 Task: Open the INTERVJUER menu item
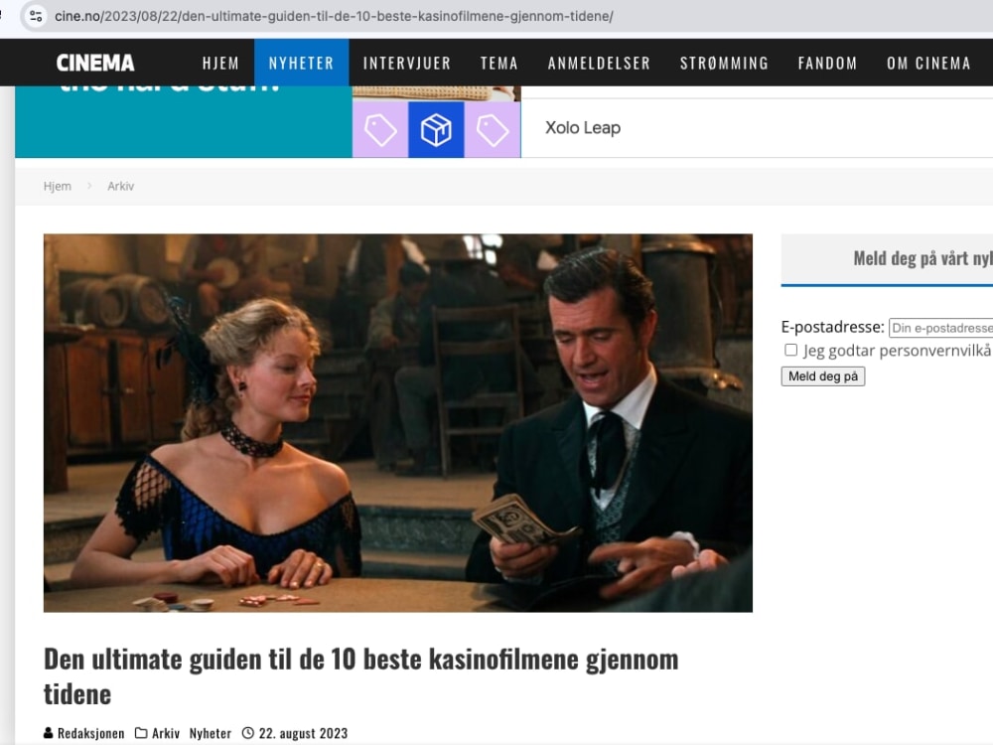(x=406, y=64)
